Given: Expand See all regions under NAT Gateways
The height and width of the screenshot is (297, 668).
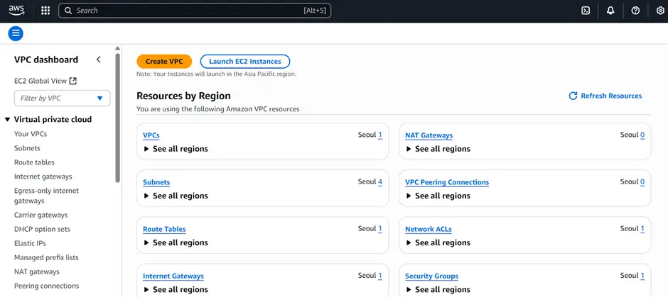Looking at the screenshot, I should pos(438,149).
